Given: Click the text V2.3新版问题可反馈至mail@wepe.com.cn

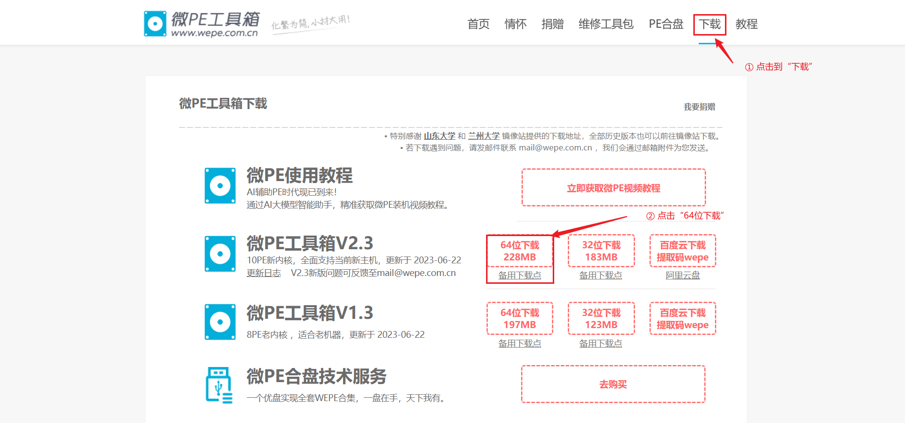Looking at the screenshot, I should (x=373, y=273).
